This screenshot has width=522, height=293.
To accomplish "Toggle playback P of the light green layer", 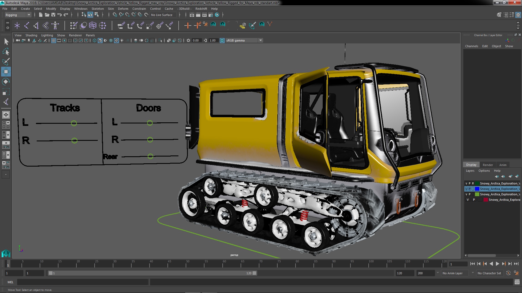I will pyautogui.click(x=470, y=194).
